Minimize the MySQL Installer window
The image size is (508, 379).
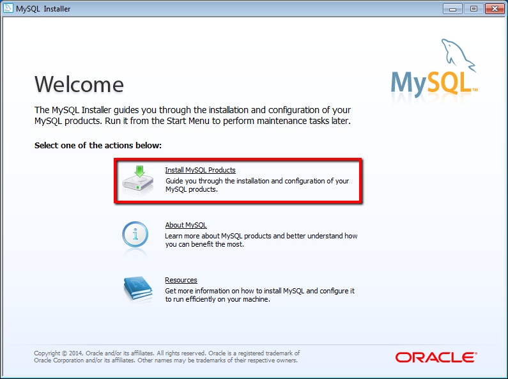coord(452,9)
